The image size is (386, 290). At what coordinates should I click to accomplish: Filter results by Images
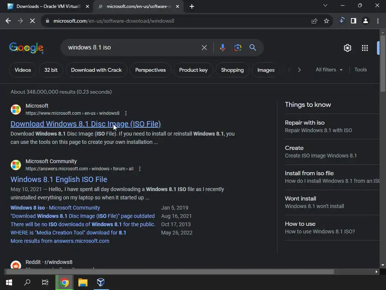click(x=266, y=70)
